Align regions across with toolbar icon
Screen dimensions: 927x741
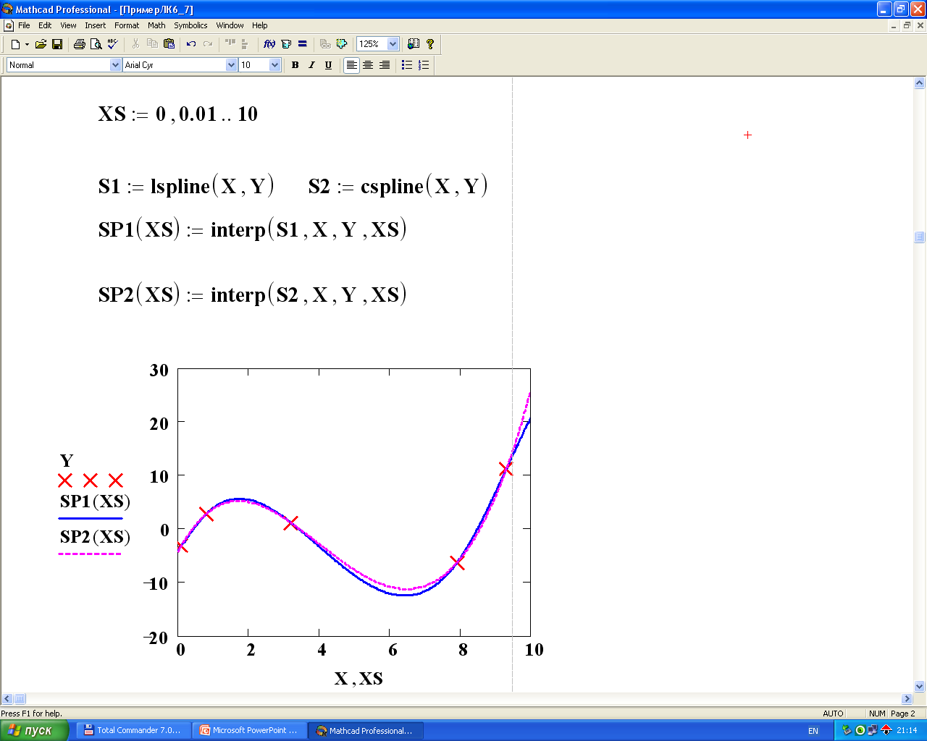point(230,44)
